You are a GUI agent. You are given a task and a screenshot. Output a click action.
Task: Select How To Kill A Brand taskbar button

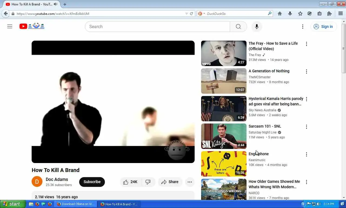(x=119, y=204)
